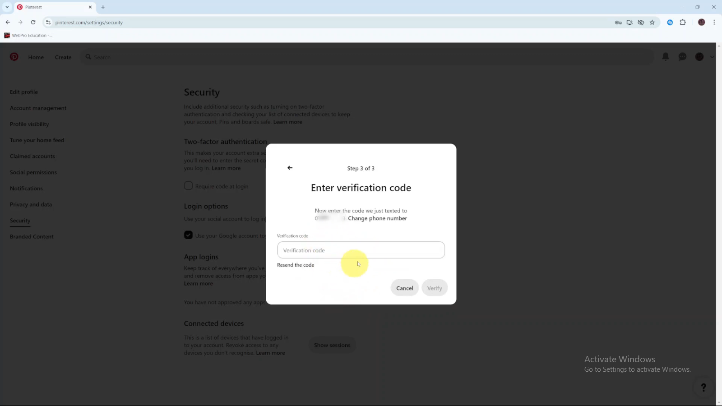722x406 pixels.
Task: Click install app icon in address bar
Action: pyautogui.click(x=629, y=23)
